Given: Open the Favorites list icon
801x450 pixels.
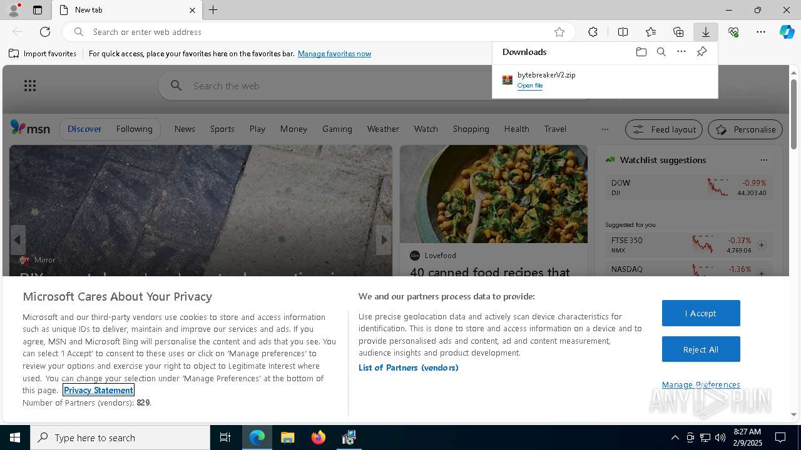Looking at the screenshot, I should 651,32.
